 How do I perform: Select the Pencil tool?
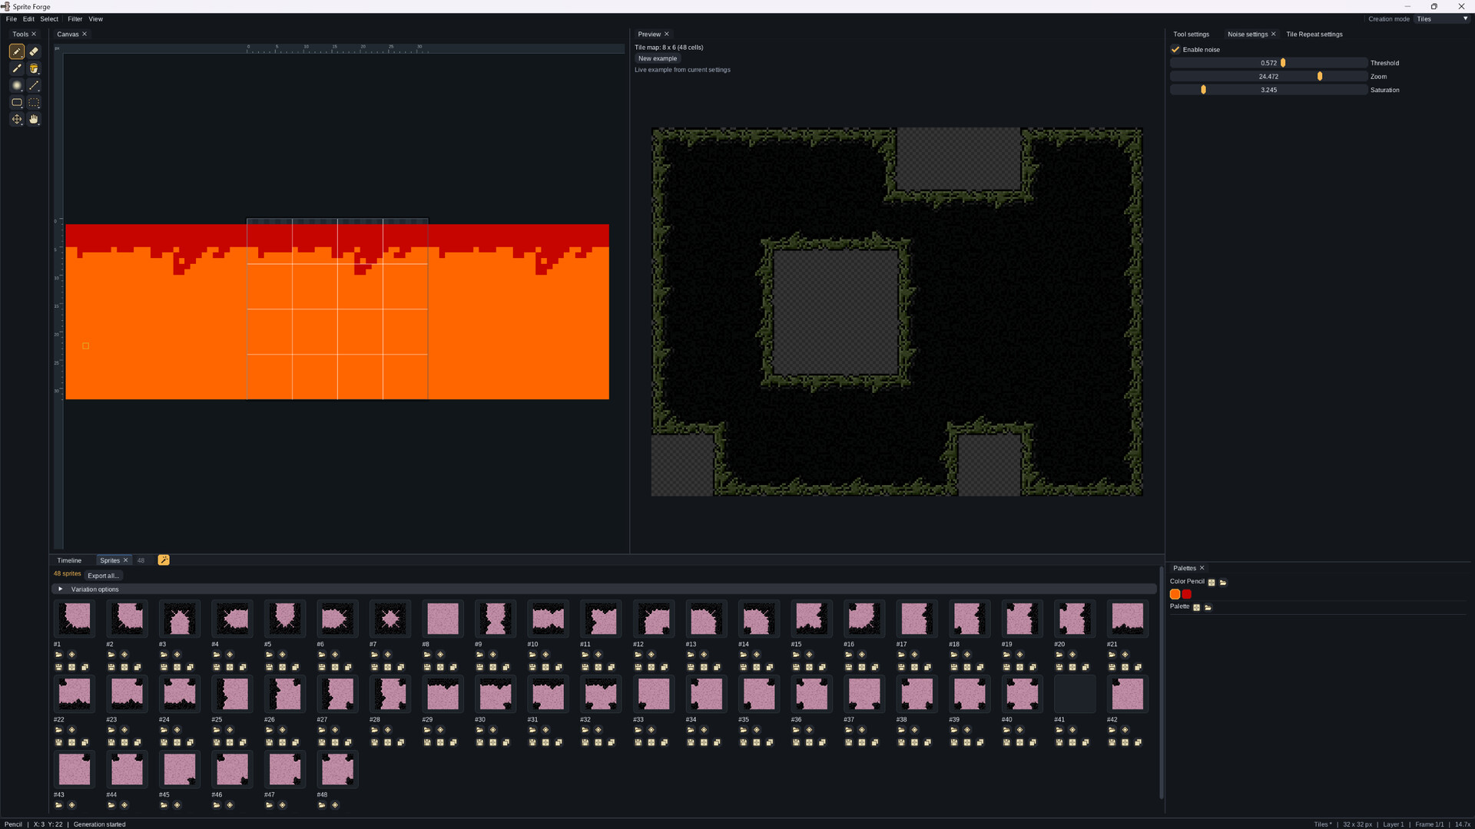[17, 51]
